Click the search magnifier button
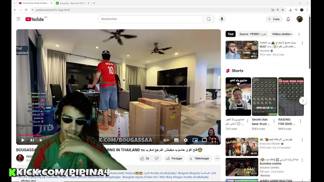Image resolution: width=324 pixels, height=182 pixels. coord(209,19)
